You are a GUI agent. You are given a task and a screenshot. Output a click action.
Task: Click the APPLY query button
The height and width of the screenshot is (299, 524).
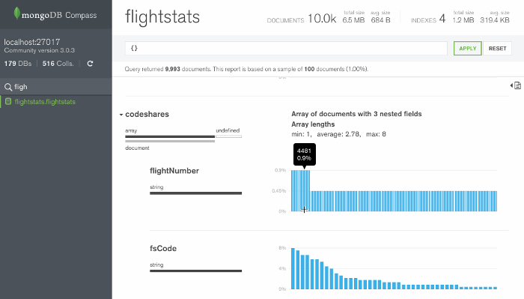point(468,49)
